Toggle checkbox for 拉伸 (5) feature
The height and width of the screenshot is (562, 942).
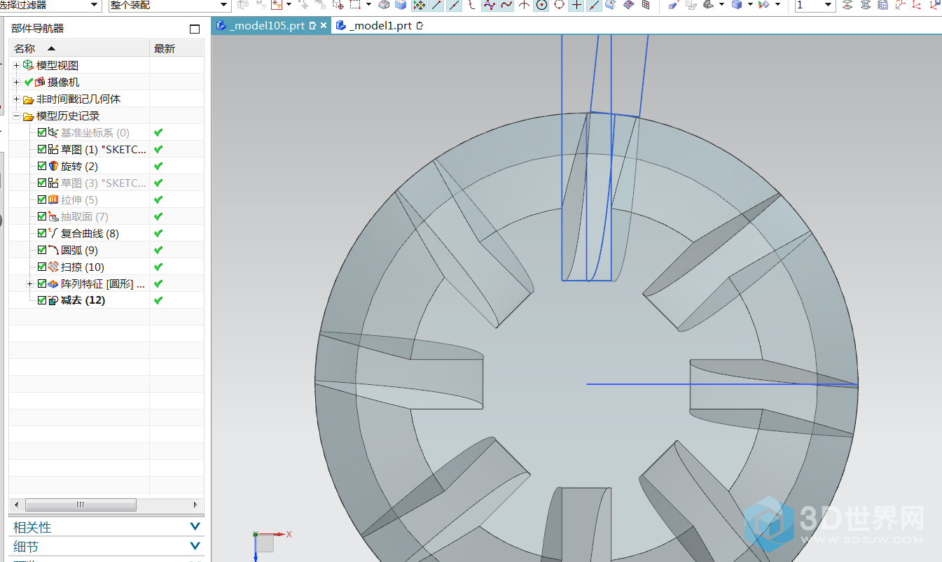click(x=42, y=199)
